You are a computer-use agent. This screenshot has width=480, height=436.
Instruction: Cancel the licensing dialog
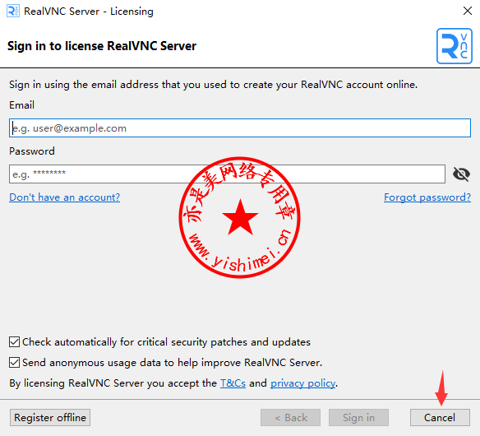tap(440, 418)
